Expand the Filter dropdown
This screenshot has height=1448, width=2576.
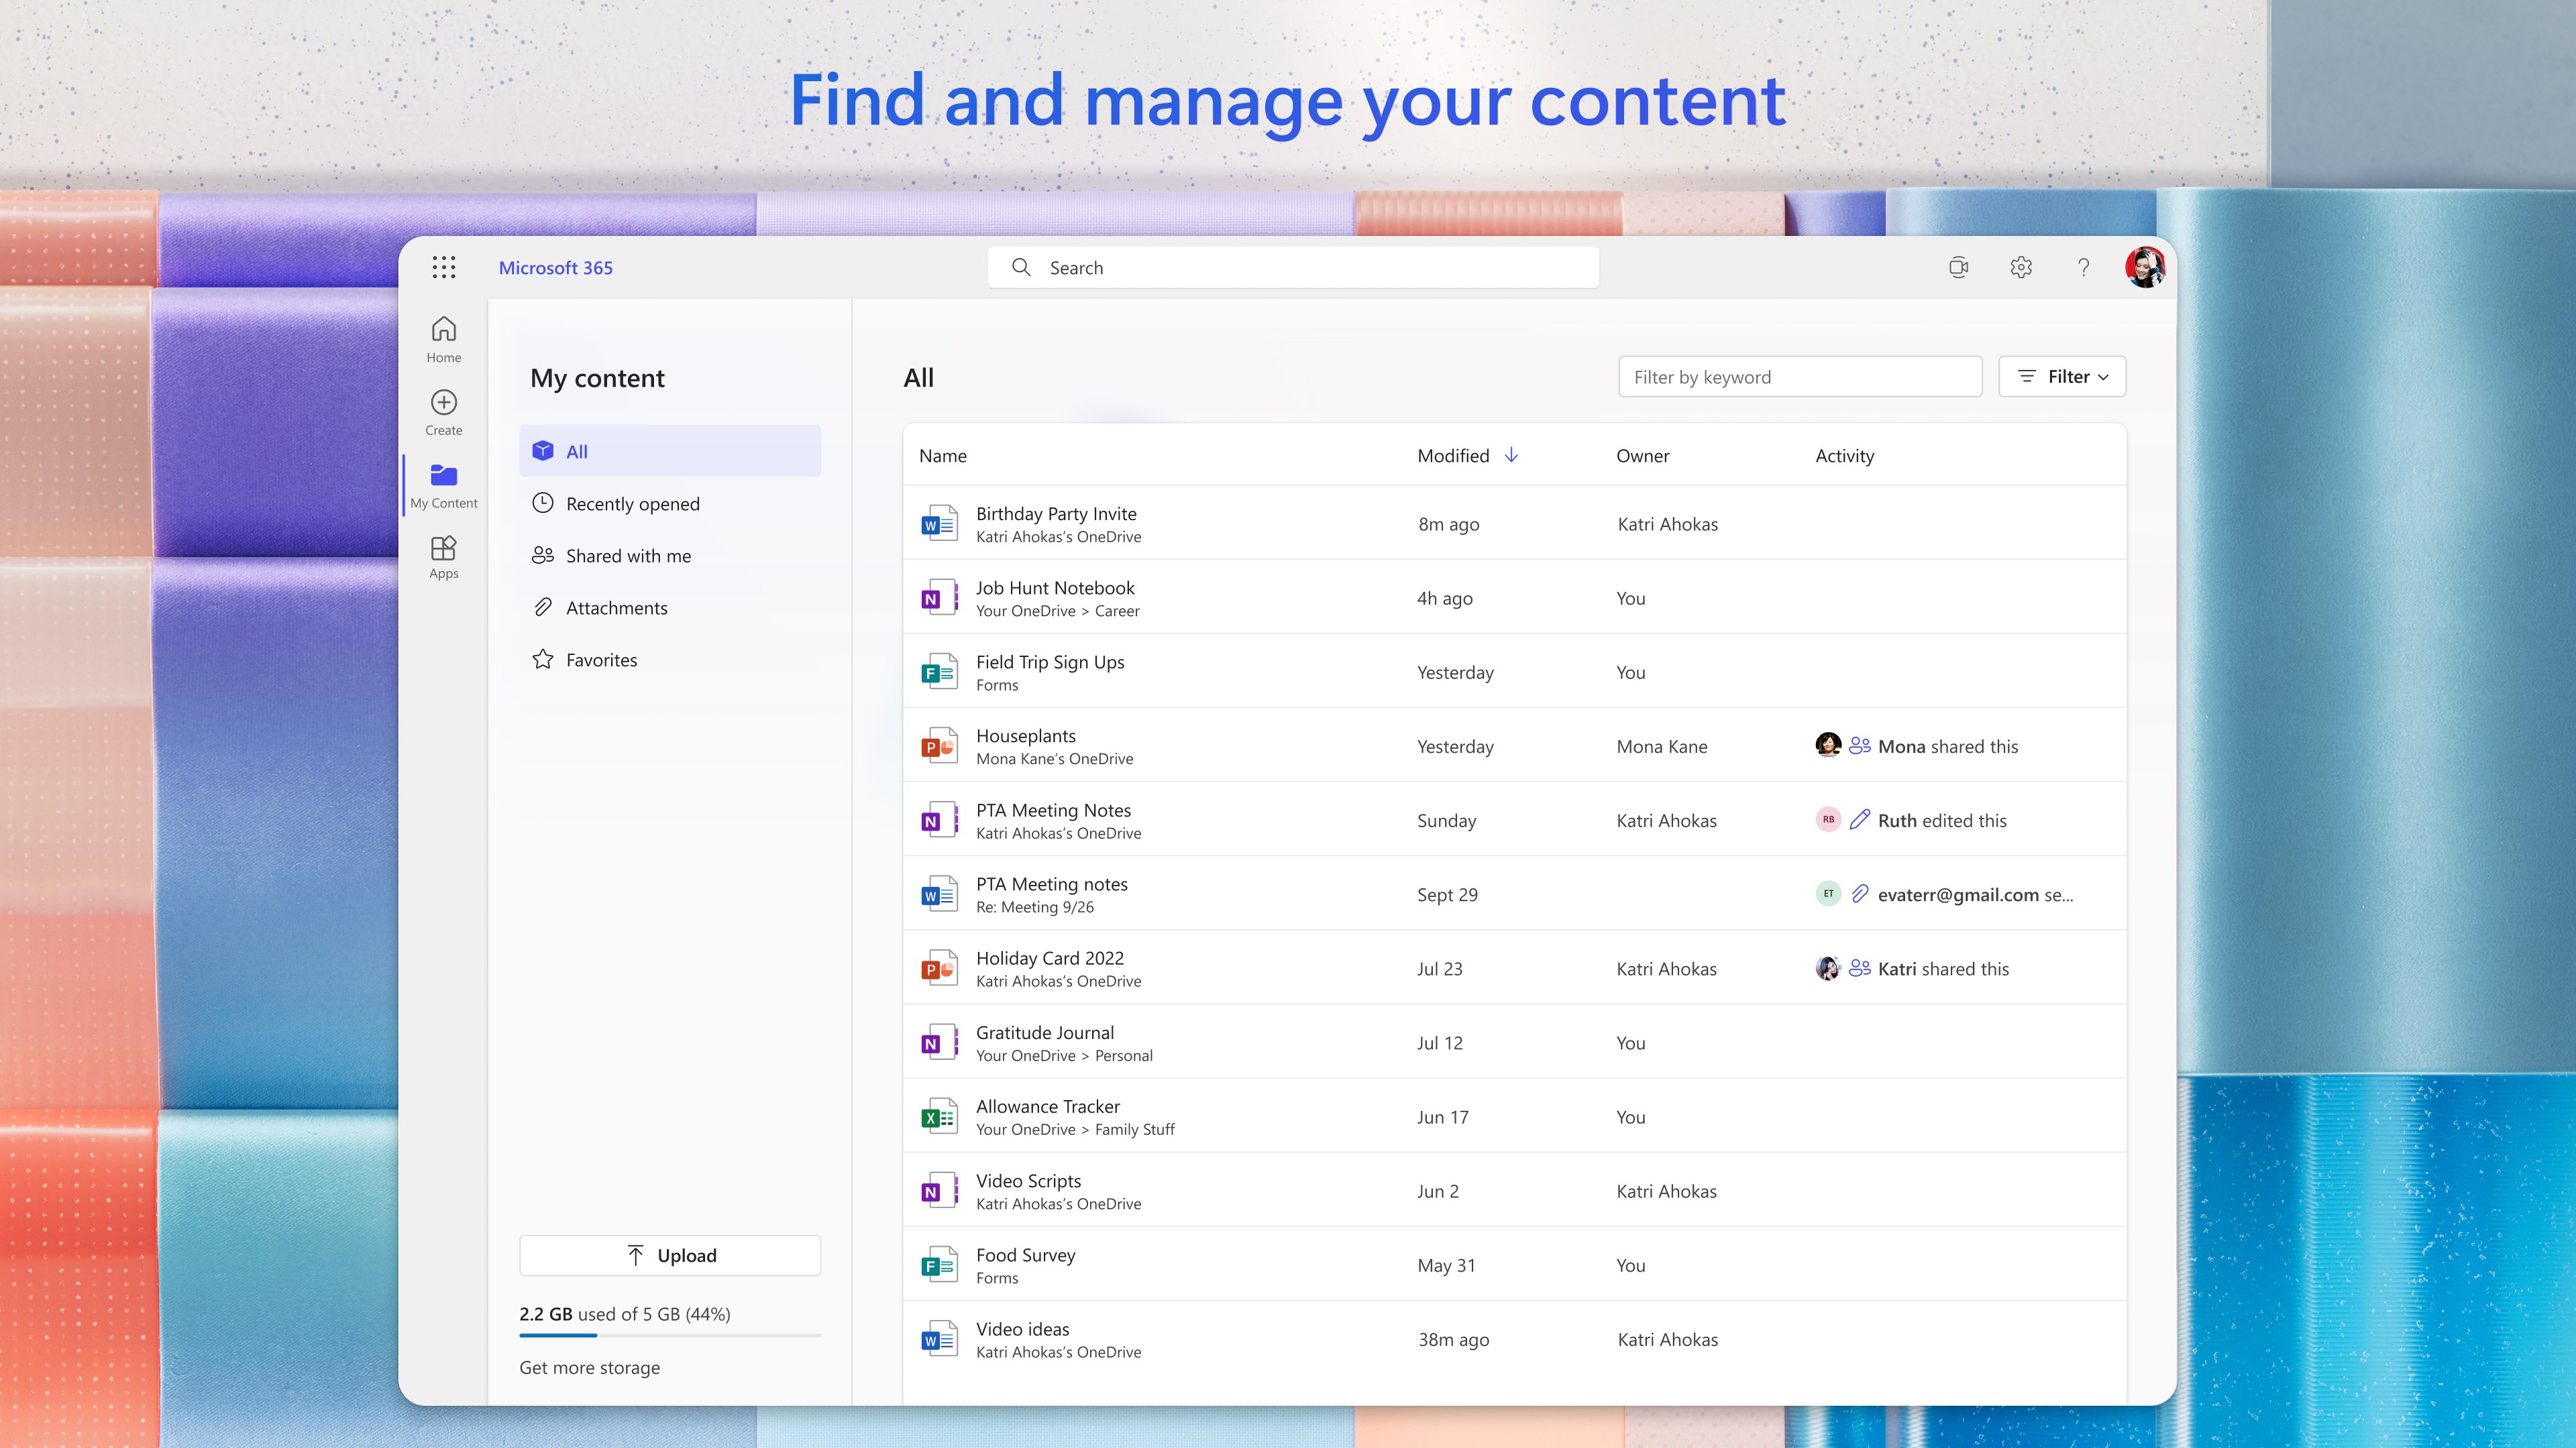coord(2062,377)
